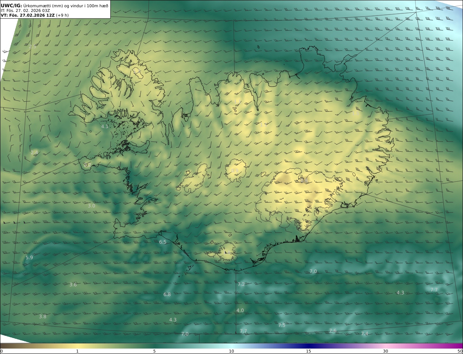The image size is (463, 354).
Task: Click the 6.5 value near the southwest coast
Action: (x=163, y=242)
